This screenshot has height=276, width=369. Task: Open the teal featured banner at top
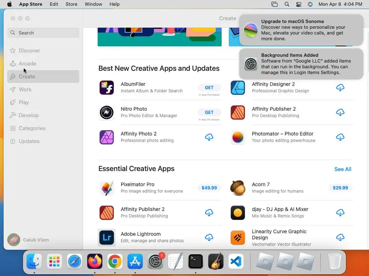pyautogui.click(x=160, y=37)
